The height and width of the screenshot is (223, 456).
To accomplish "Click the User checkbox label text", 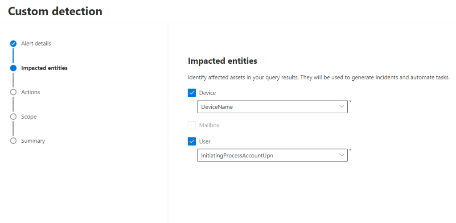I will coord(205,141).
